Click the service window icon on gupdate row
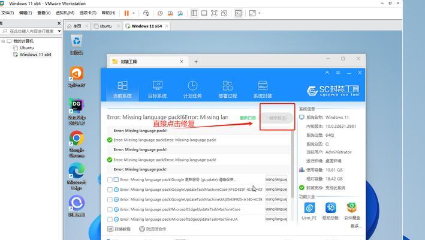The height and width of the screenshot is (240, 425). 116,180
